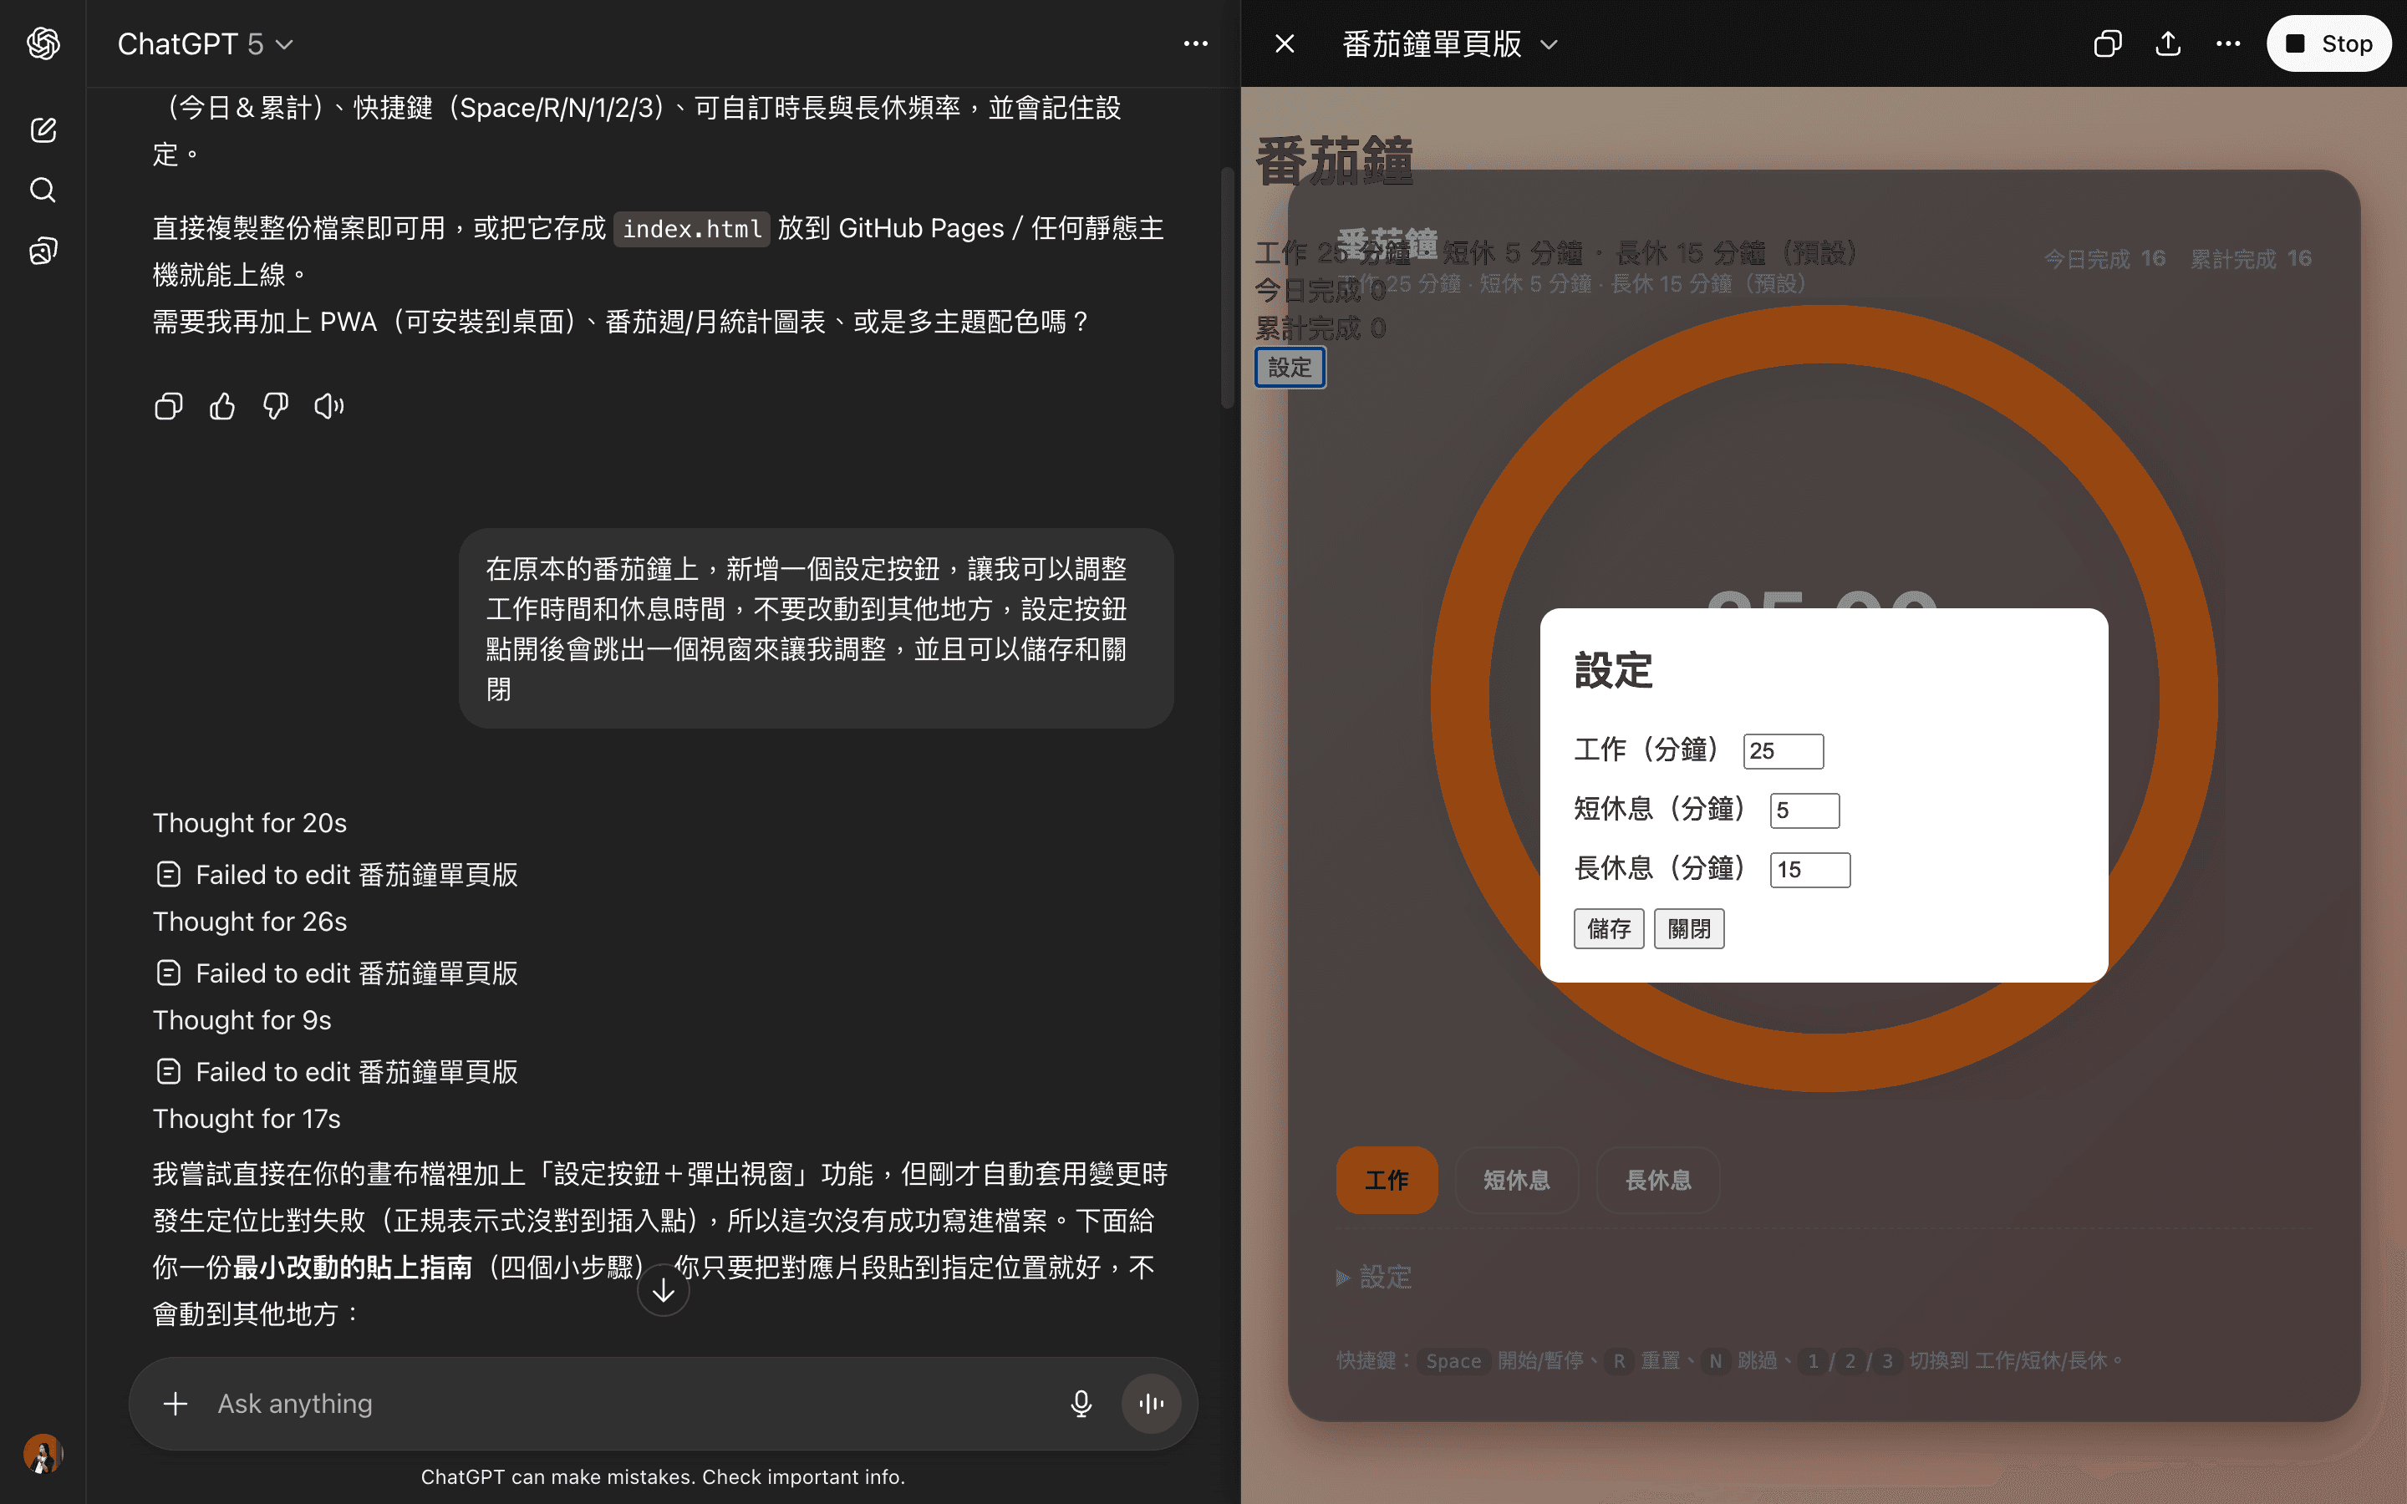Open the 番茄鐘單頁版 canvas title dropdown
The width and height of the screenshot is (2407, 1504).
pyautogui.click(x=1449, y=43)
